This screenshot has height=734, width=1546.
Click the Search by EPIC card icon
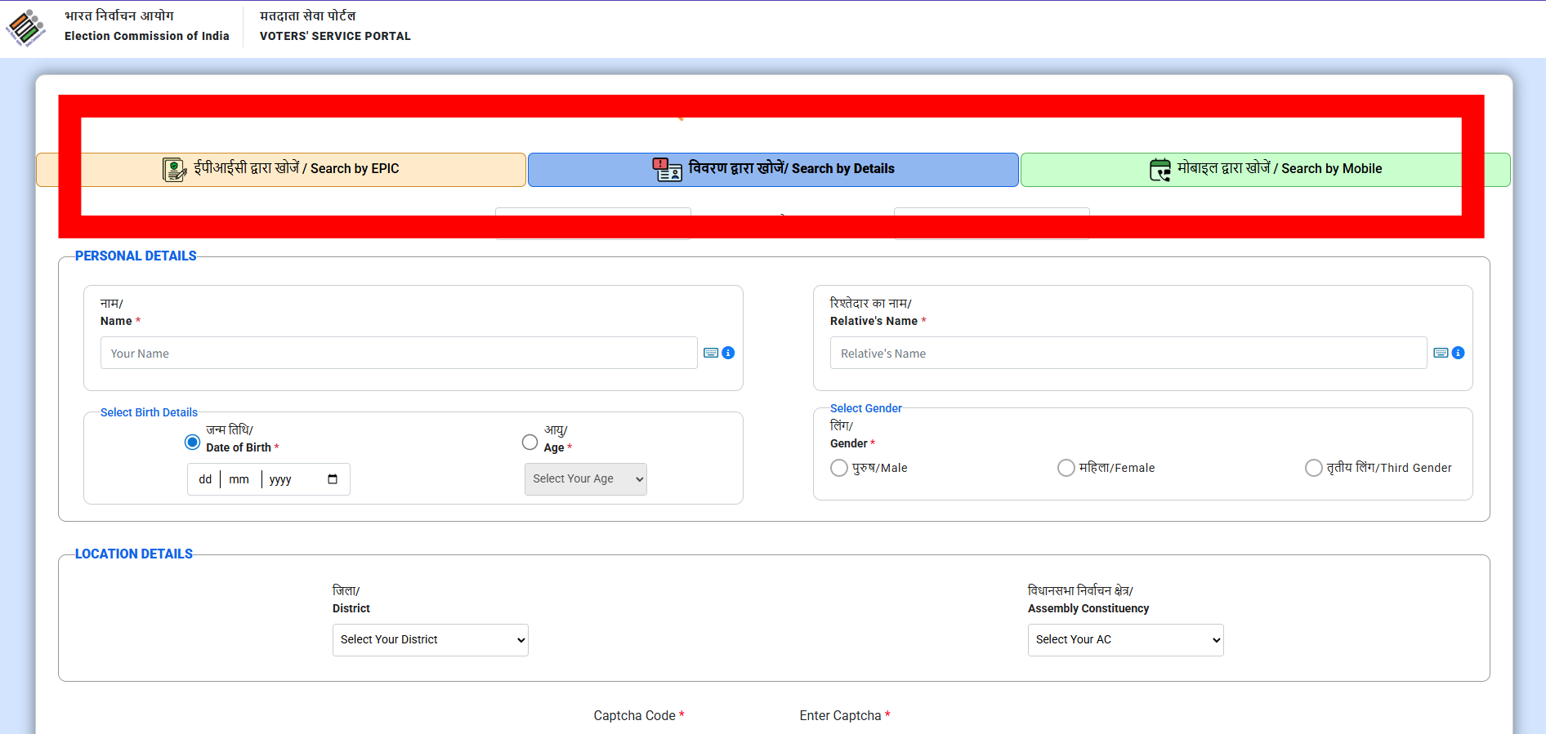coord(174,169)
